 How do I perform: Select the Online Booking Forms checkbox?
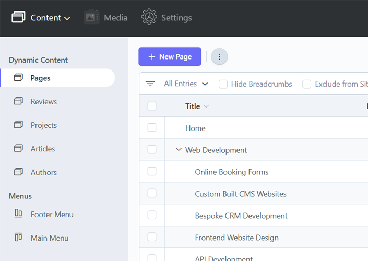(152, 171)
